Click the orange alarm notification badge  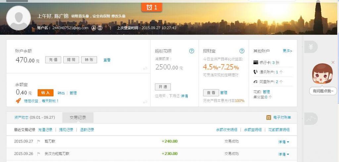coord(152,7)
